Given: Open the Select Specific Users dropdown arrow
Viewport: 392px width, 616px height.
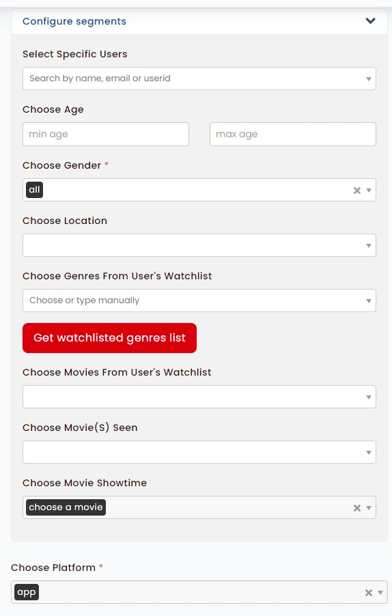Looking at the screenshot, I should coord(368,79).
